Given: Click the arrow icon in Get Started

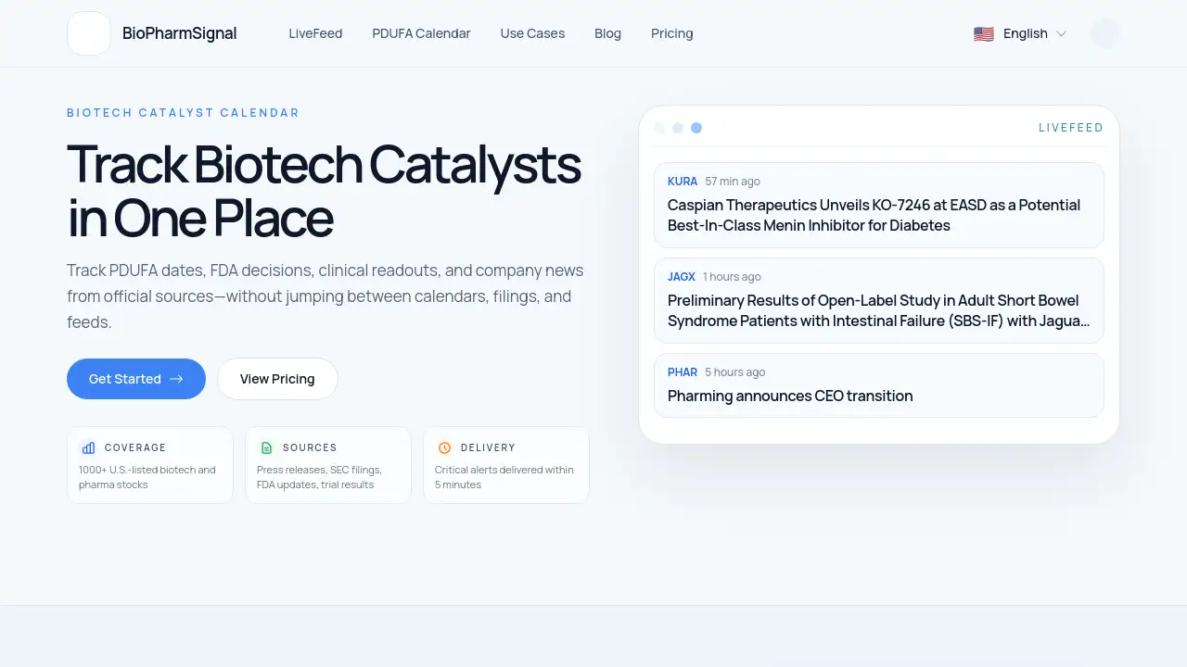Looking at the screenshot, I should pos(176,379).
